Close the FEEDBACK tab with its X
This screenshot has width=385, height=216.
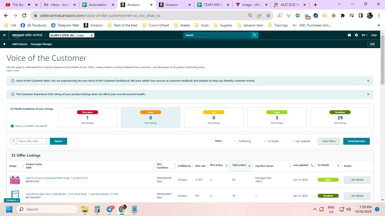point(18,201)
